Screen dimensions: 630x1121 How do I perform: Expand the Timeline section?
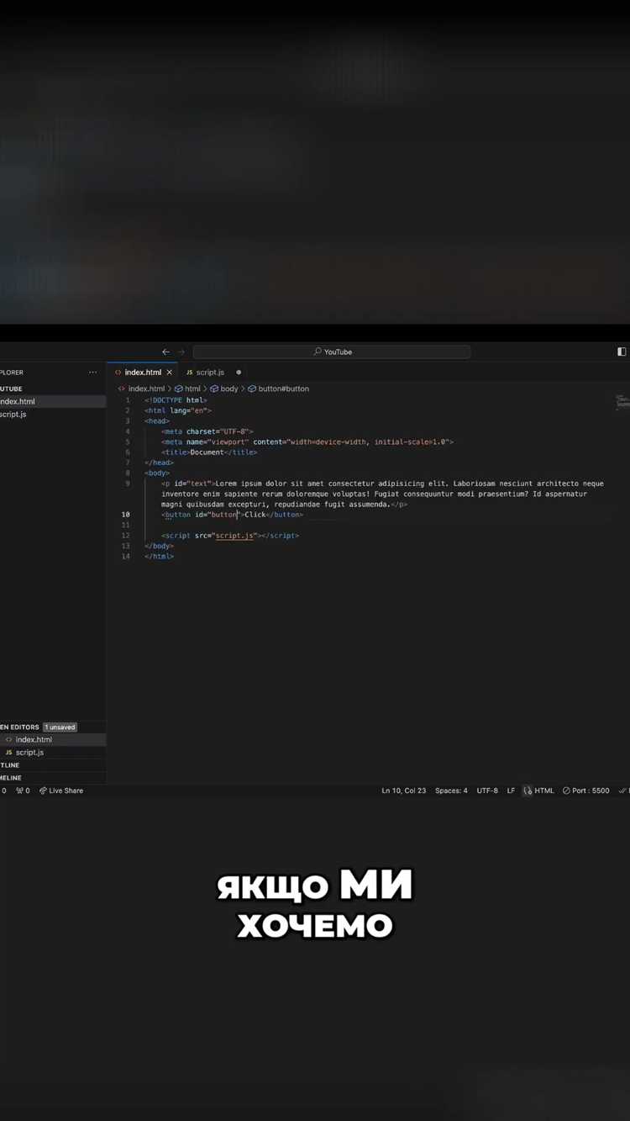[x=53, y=778]
